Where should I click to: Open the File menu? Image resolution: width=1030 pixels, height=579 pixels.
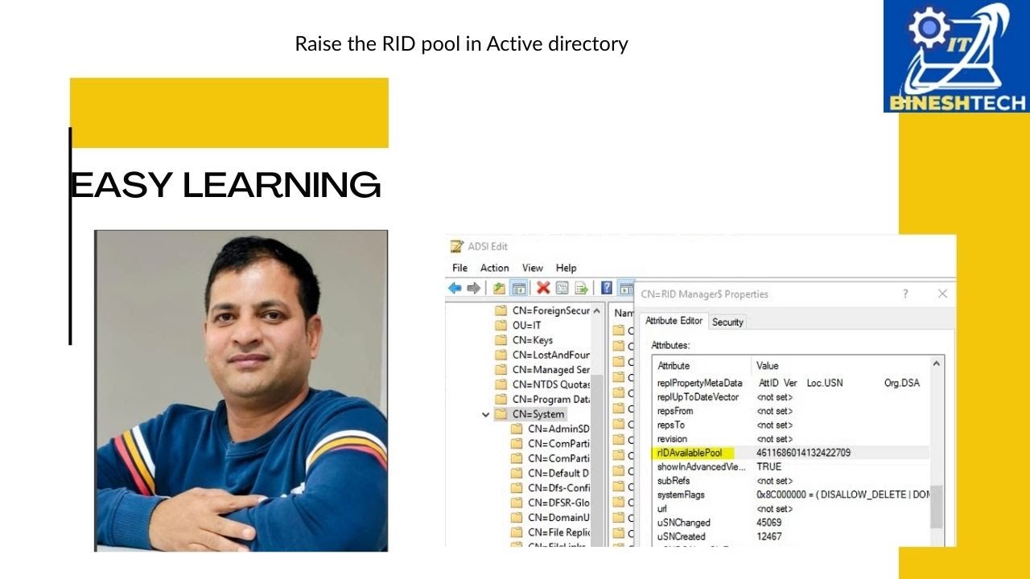(x=459, y=268)
